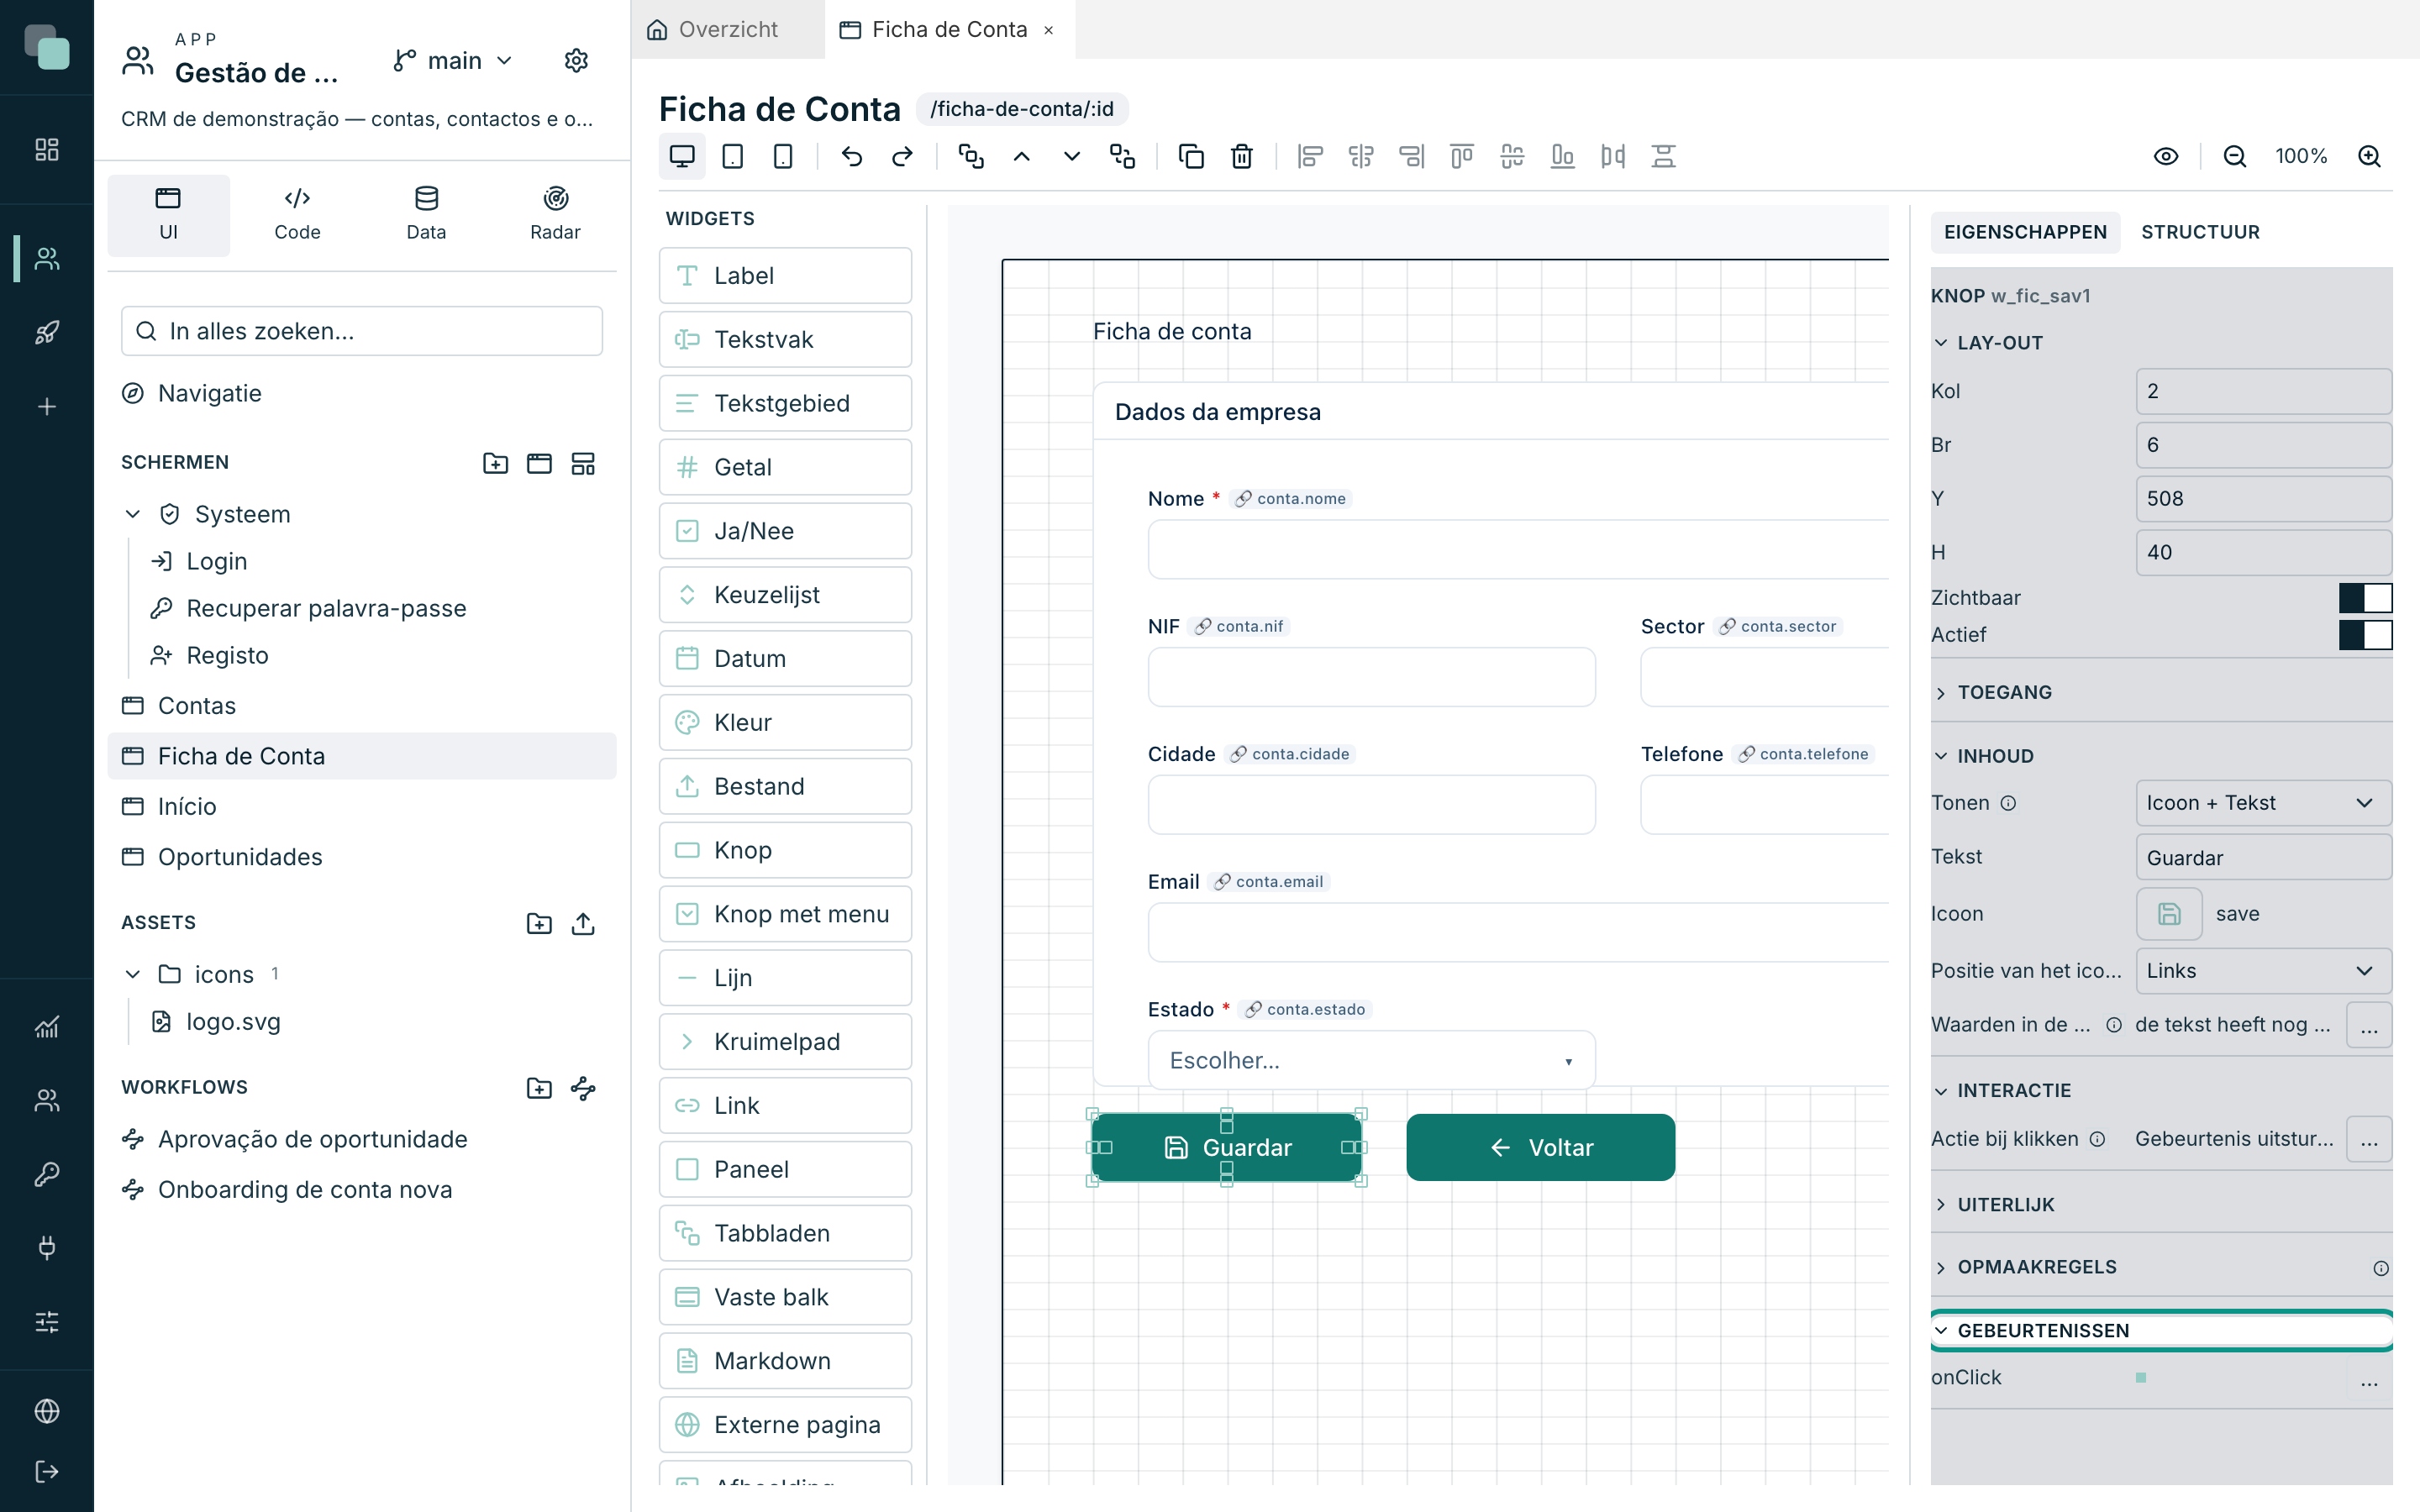The height and width of the screenshot is (1512, 2420).
Task: Toggle the Zichtbaar switch
Action: pyautogui.click(x=2365, y=597)
